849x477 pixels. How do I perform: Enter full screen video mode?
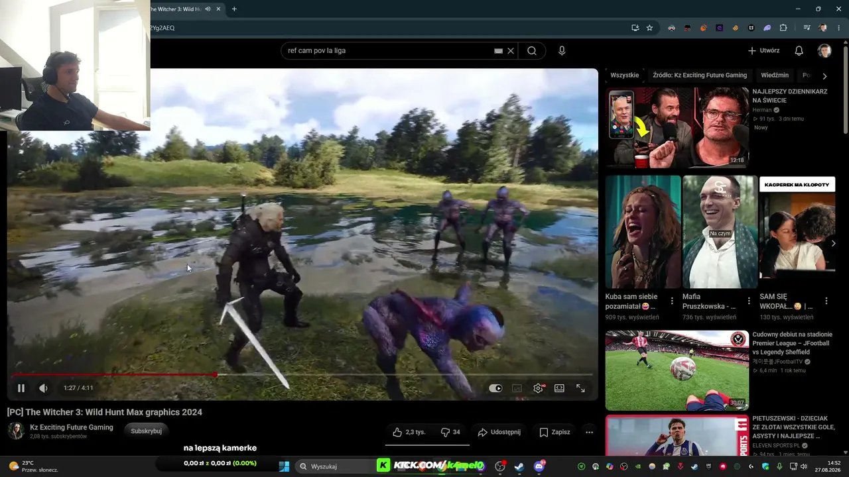(580, 388)
